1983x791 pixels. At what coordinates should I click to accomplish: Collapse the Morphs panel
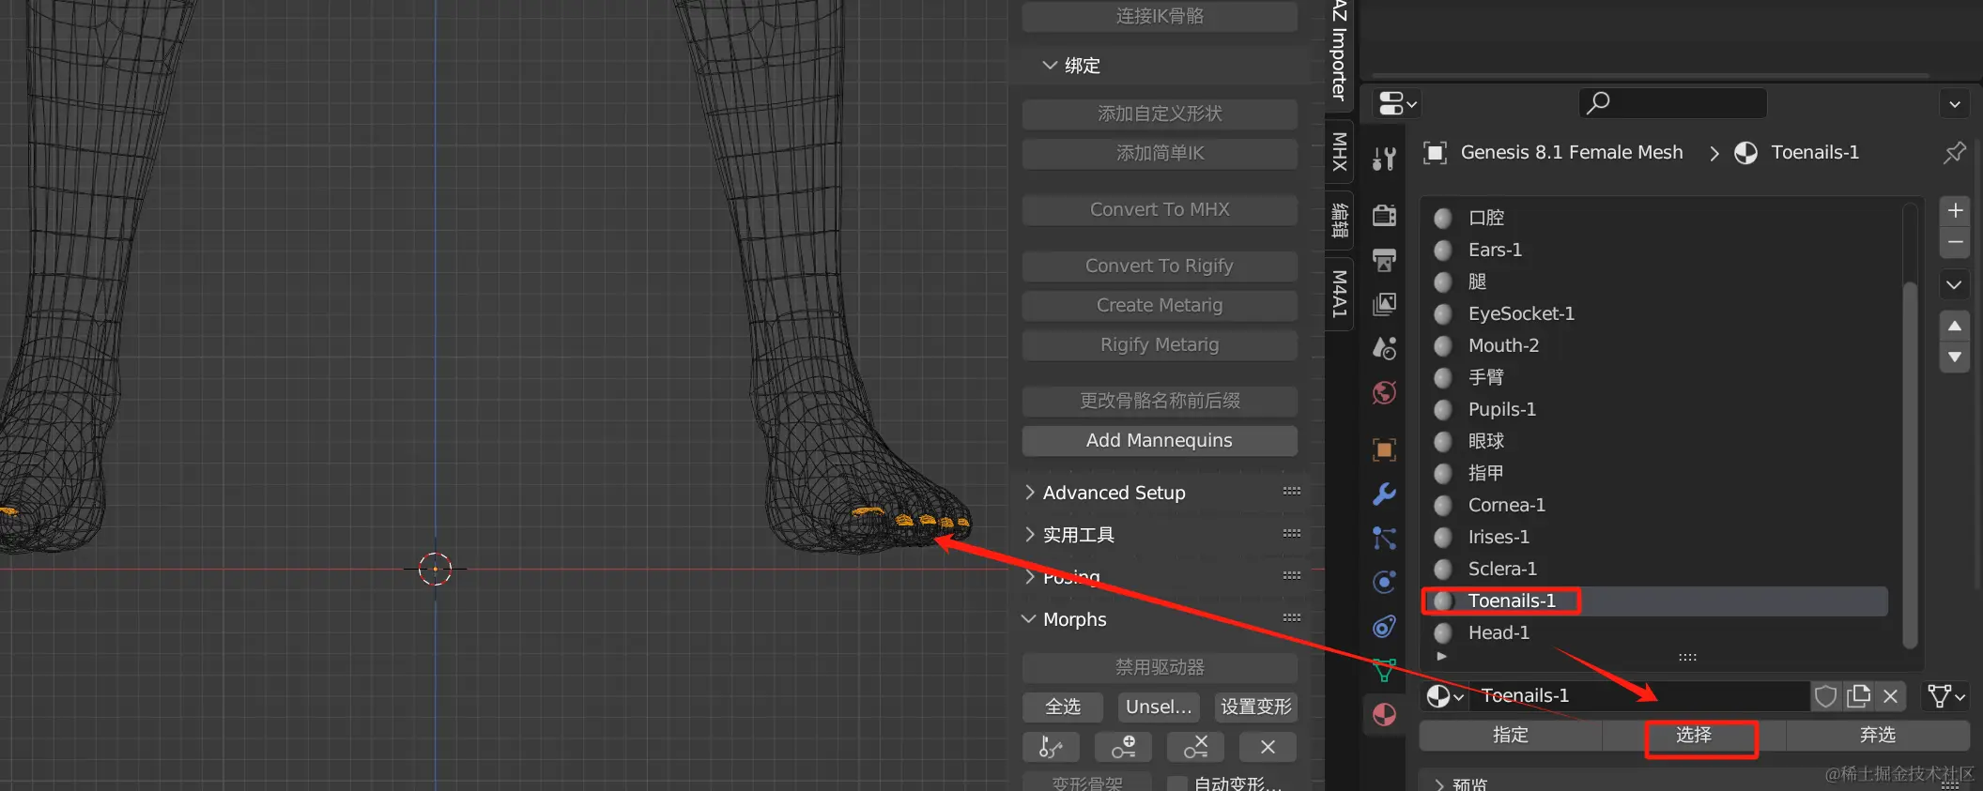tap(1074, 619)
